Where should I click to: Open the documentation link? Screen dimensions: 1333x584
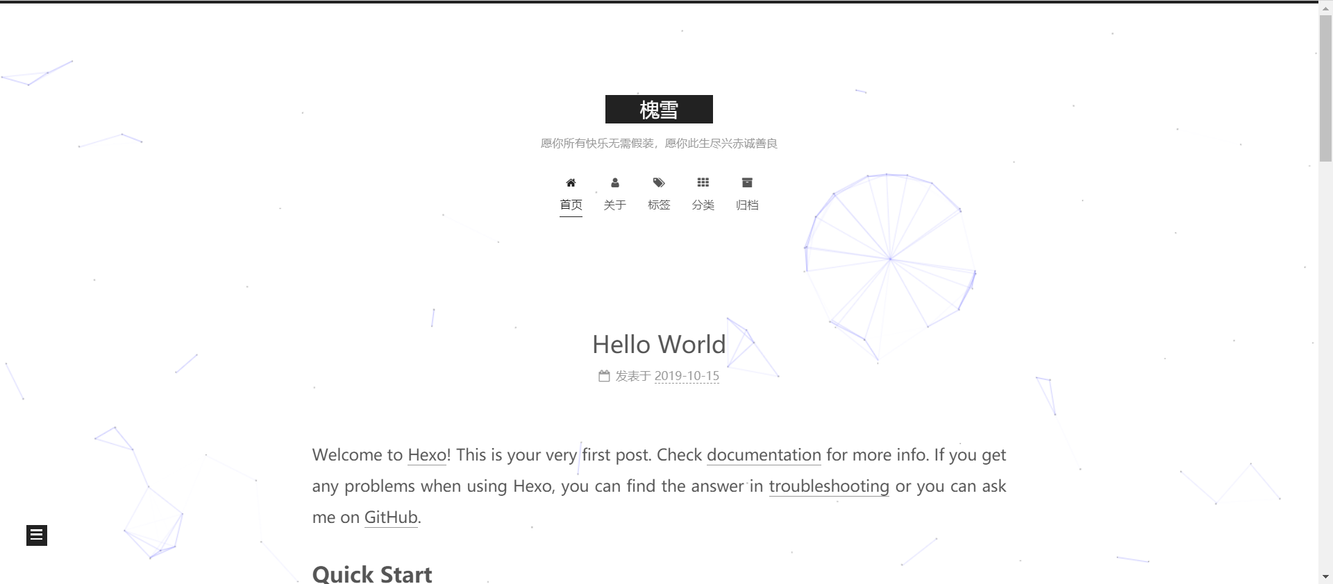click(764, 455)
